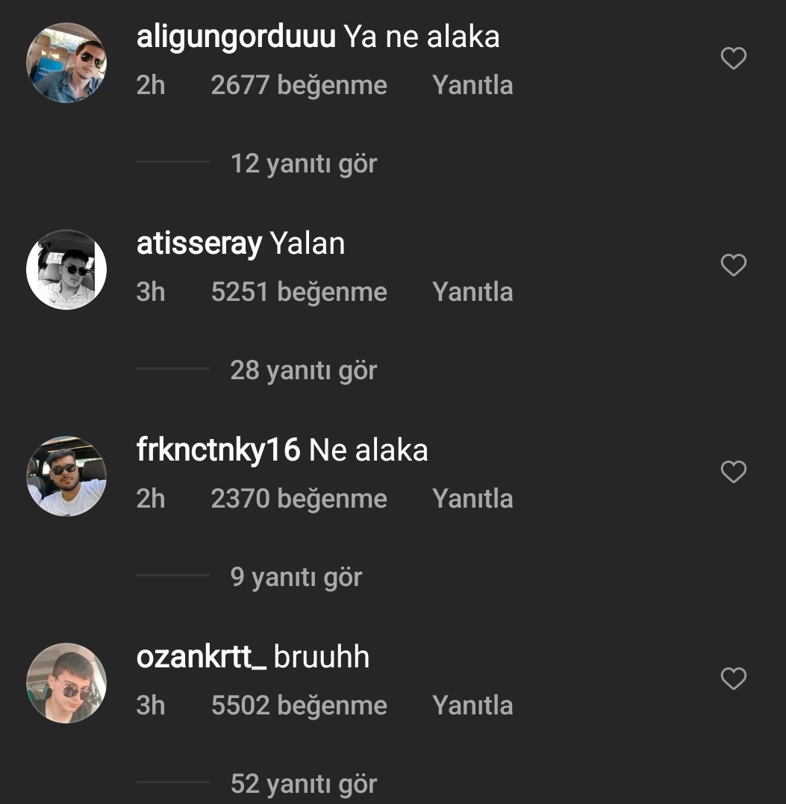Image resolution: width=786 pixels, height=804 pixels.
Task: View 52 replies under ozankrtt_ comment
Action: pos(304,784)
